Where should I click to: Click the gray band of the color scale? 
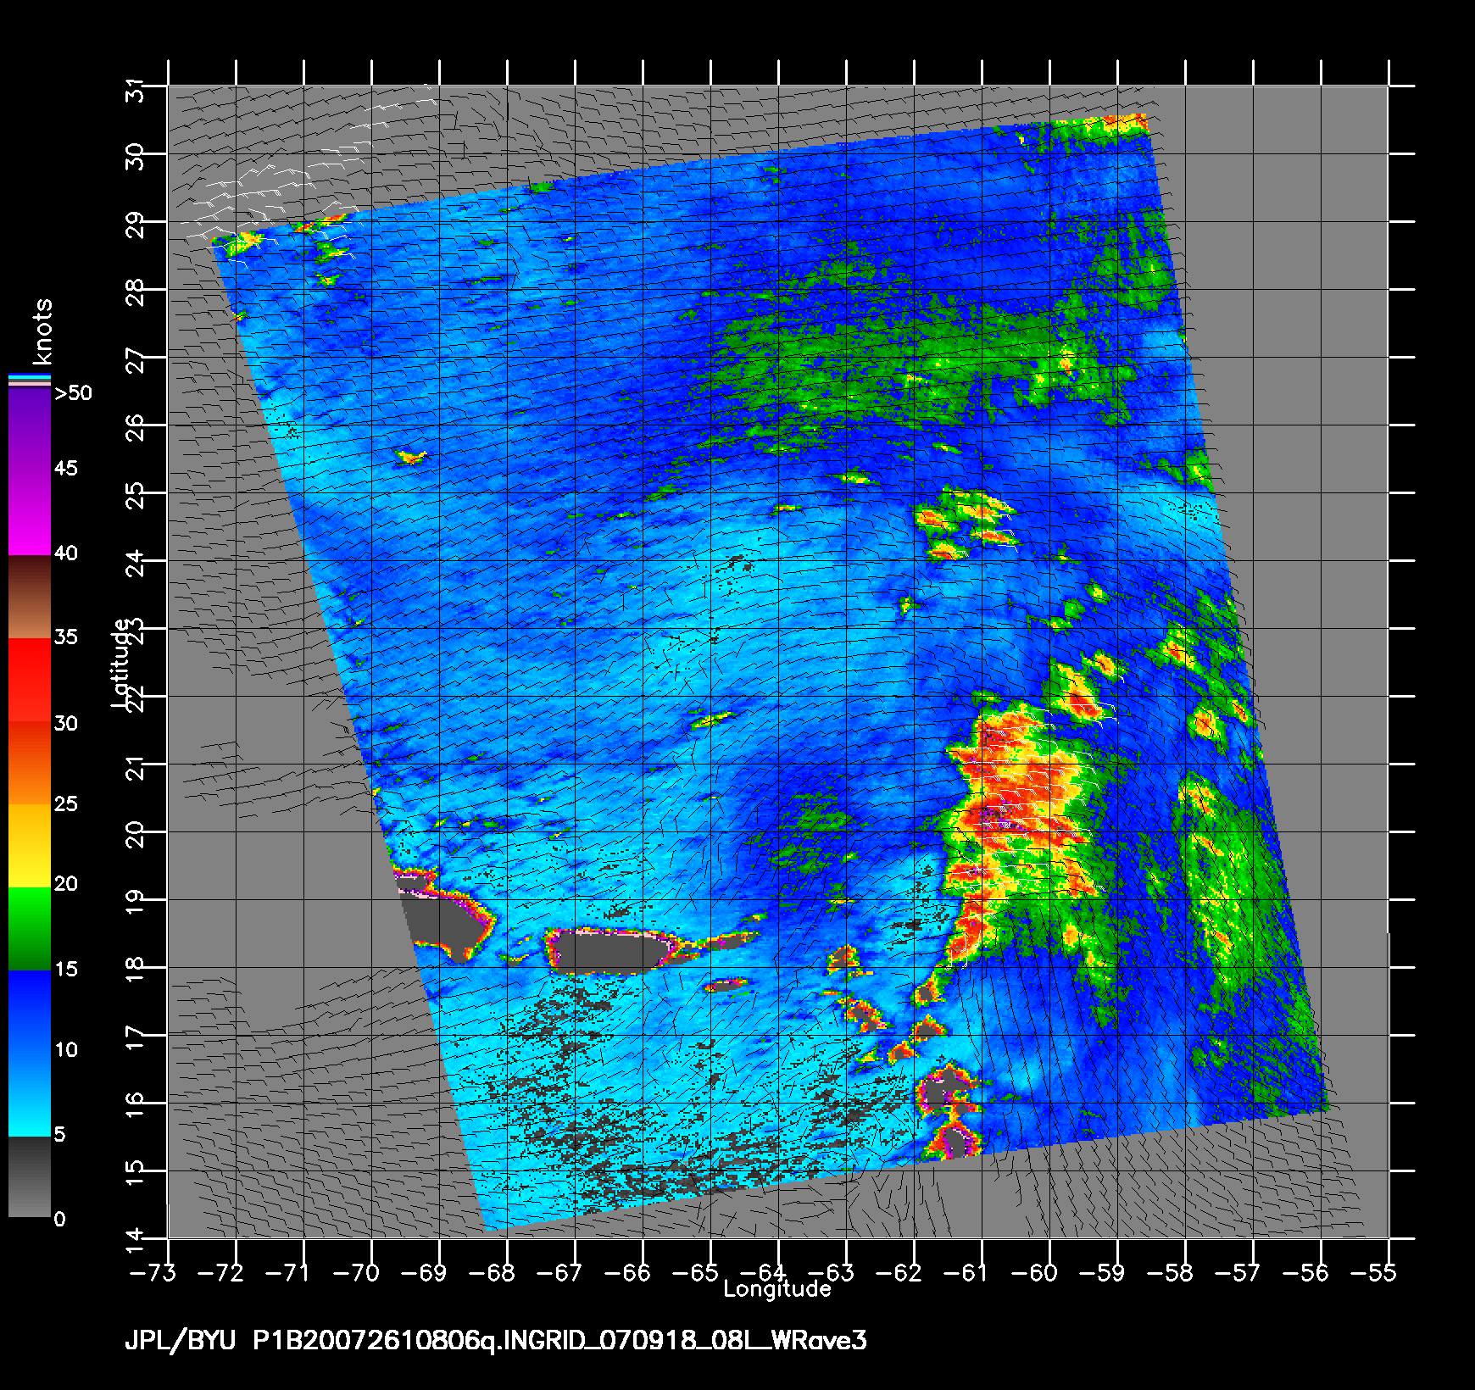coord(30,1176)
